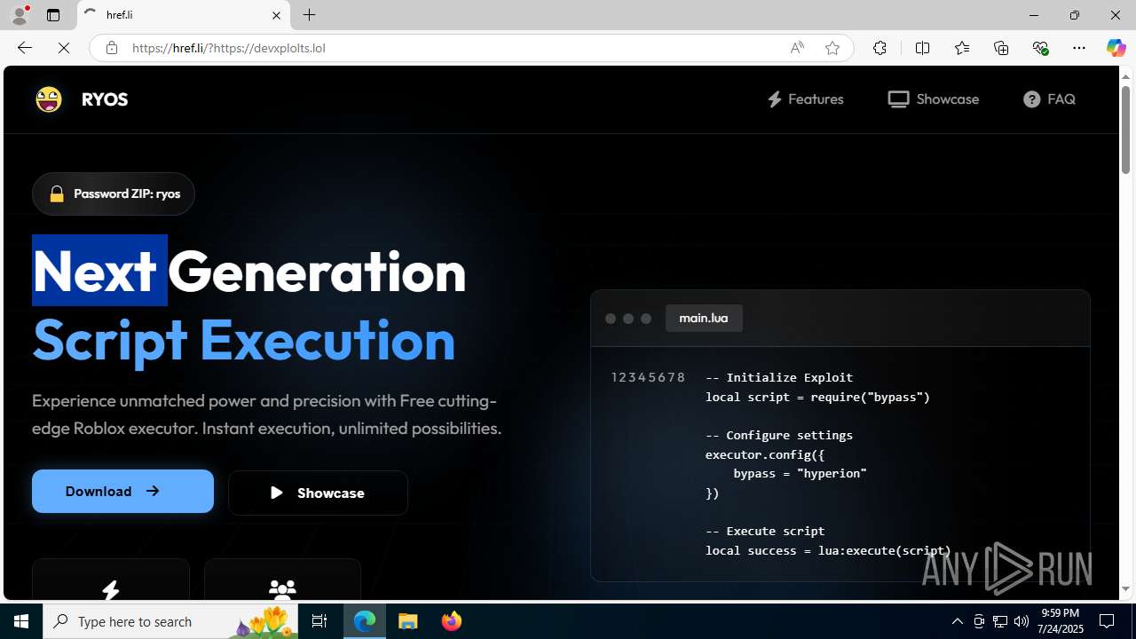Click the RYOS emoji logo
Image resolution: width=1136 pixels, height=639 pixels.
(49, 99)
